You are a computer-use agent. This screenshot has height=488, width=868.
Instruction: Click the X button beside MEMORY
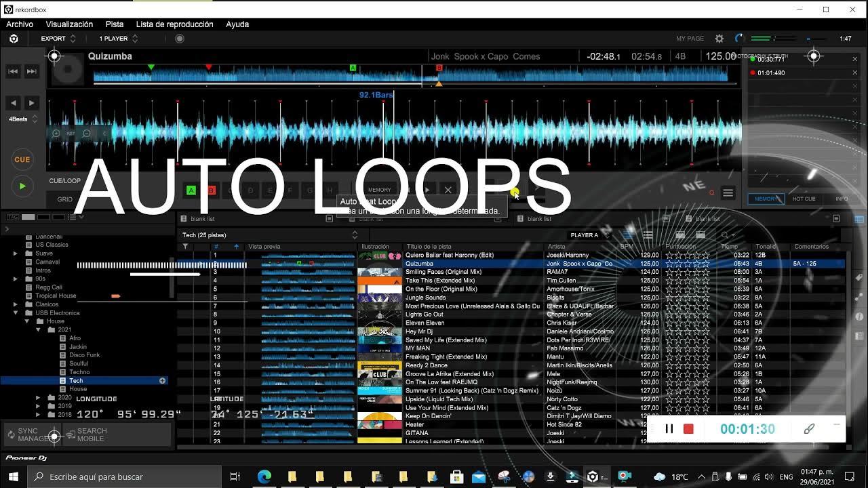click(x=448, y=190)
